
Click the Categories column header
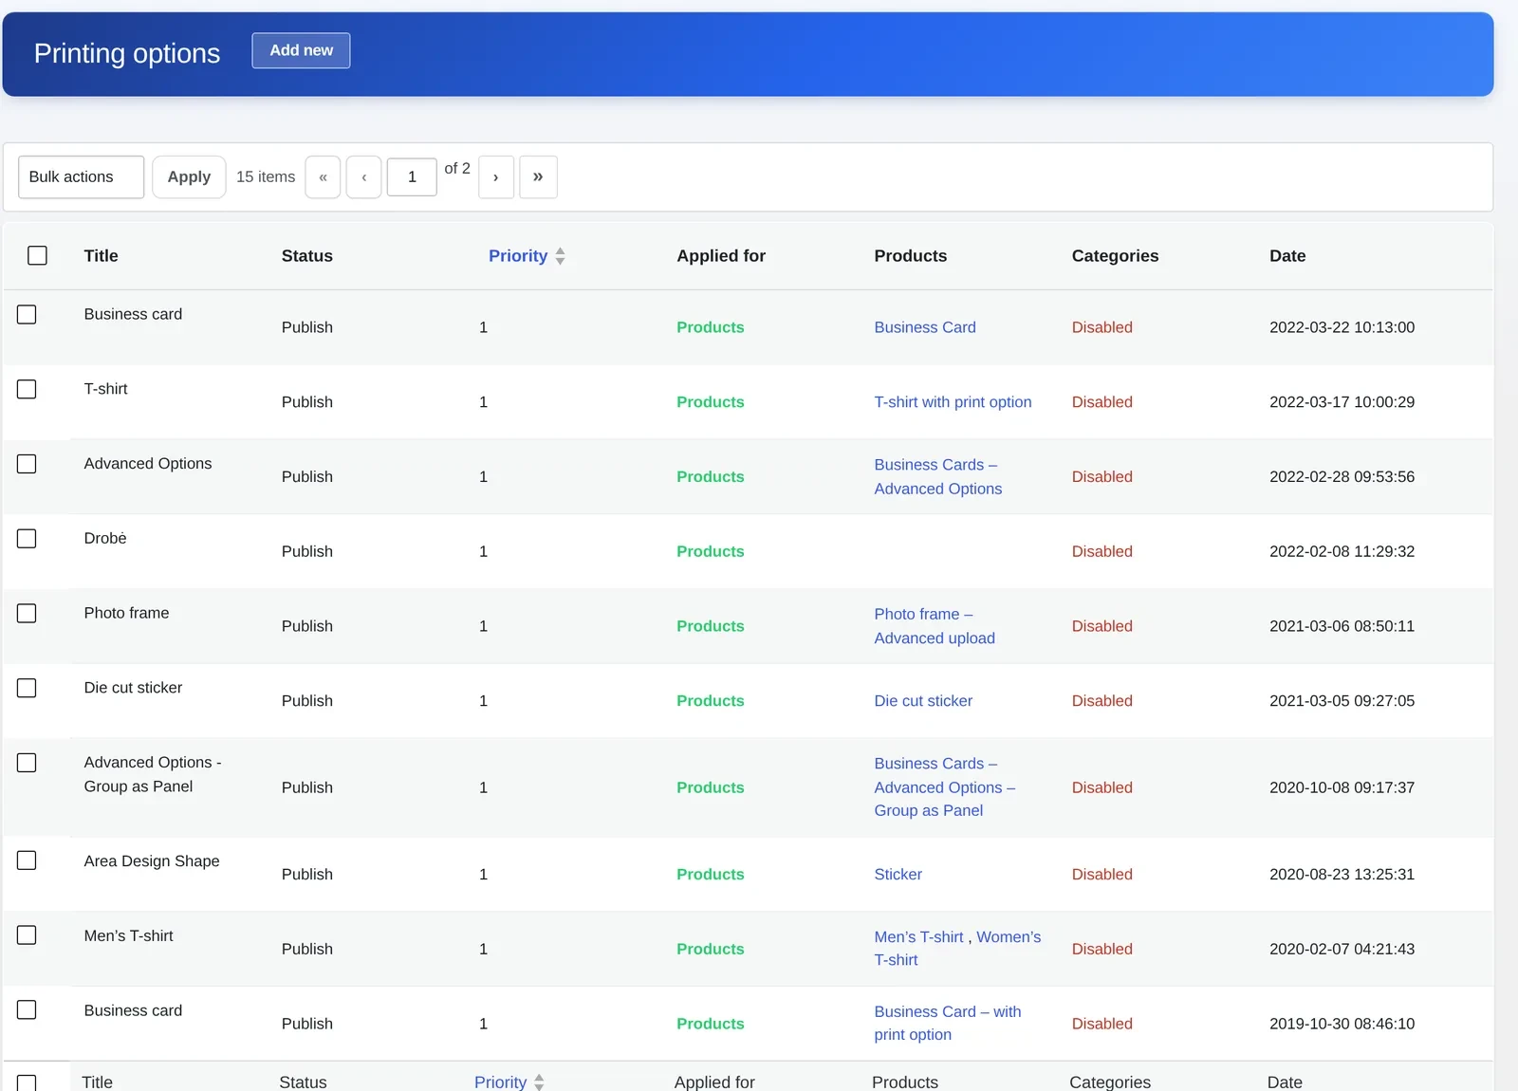pos(1115,256)
